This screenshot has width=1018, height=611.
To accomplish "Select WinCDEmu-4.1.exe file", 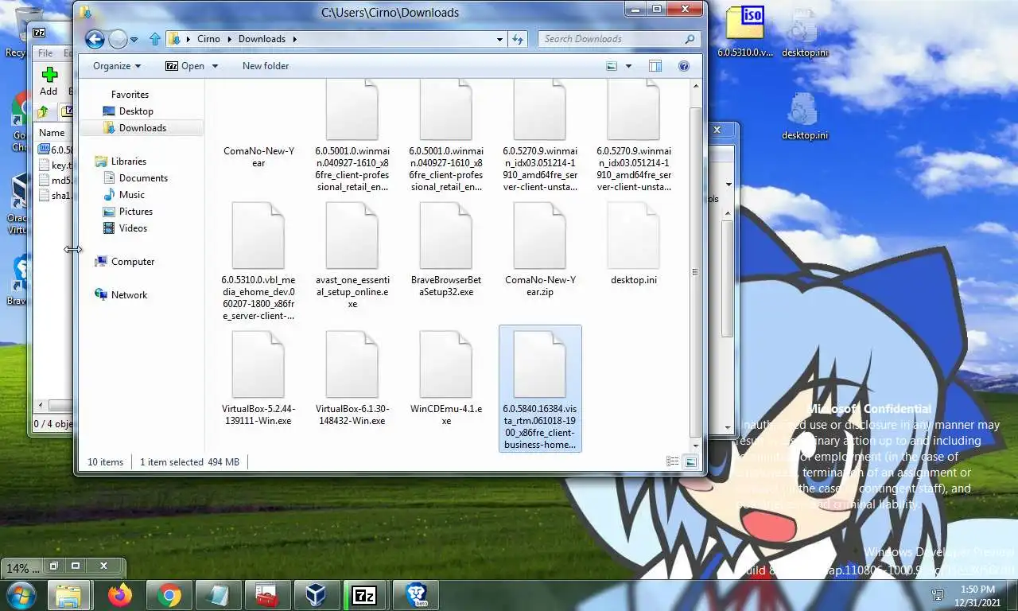I will (446, 378).
